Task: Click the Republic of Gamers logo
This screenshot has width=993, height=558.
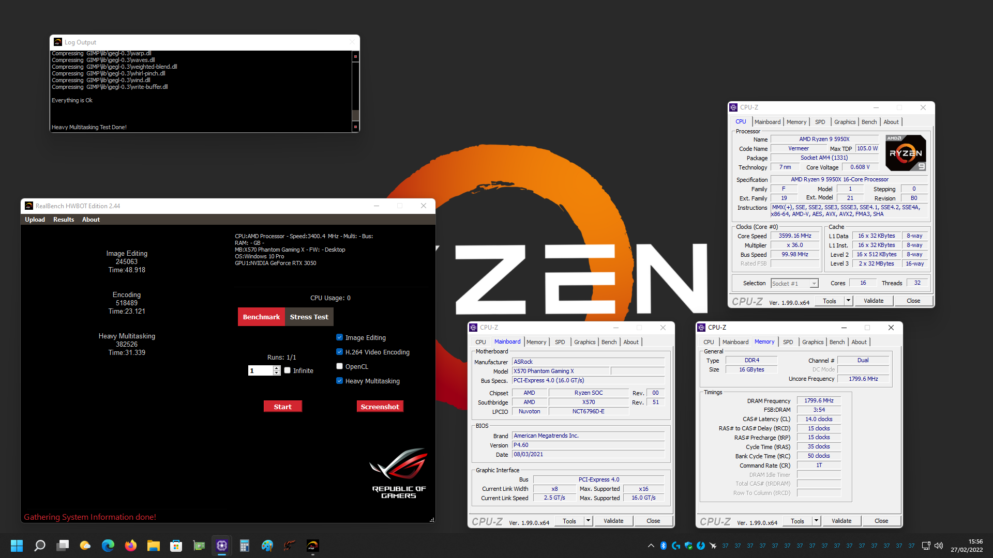Action: tap(399, 473)
